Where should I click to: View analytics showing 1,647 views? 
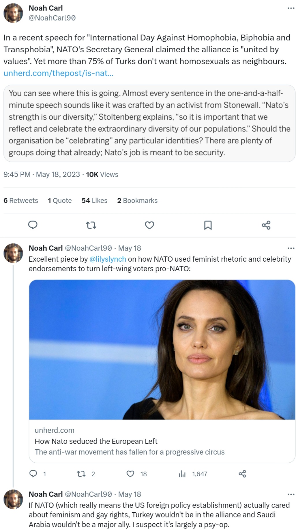click(x=182, y=474)
